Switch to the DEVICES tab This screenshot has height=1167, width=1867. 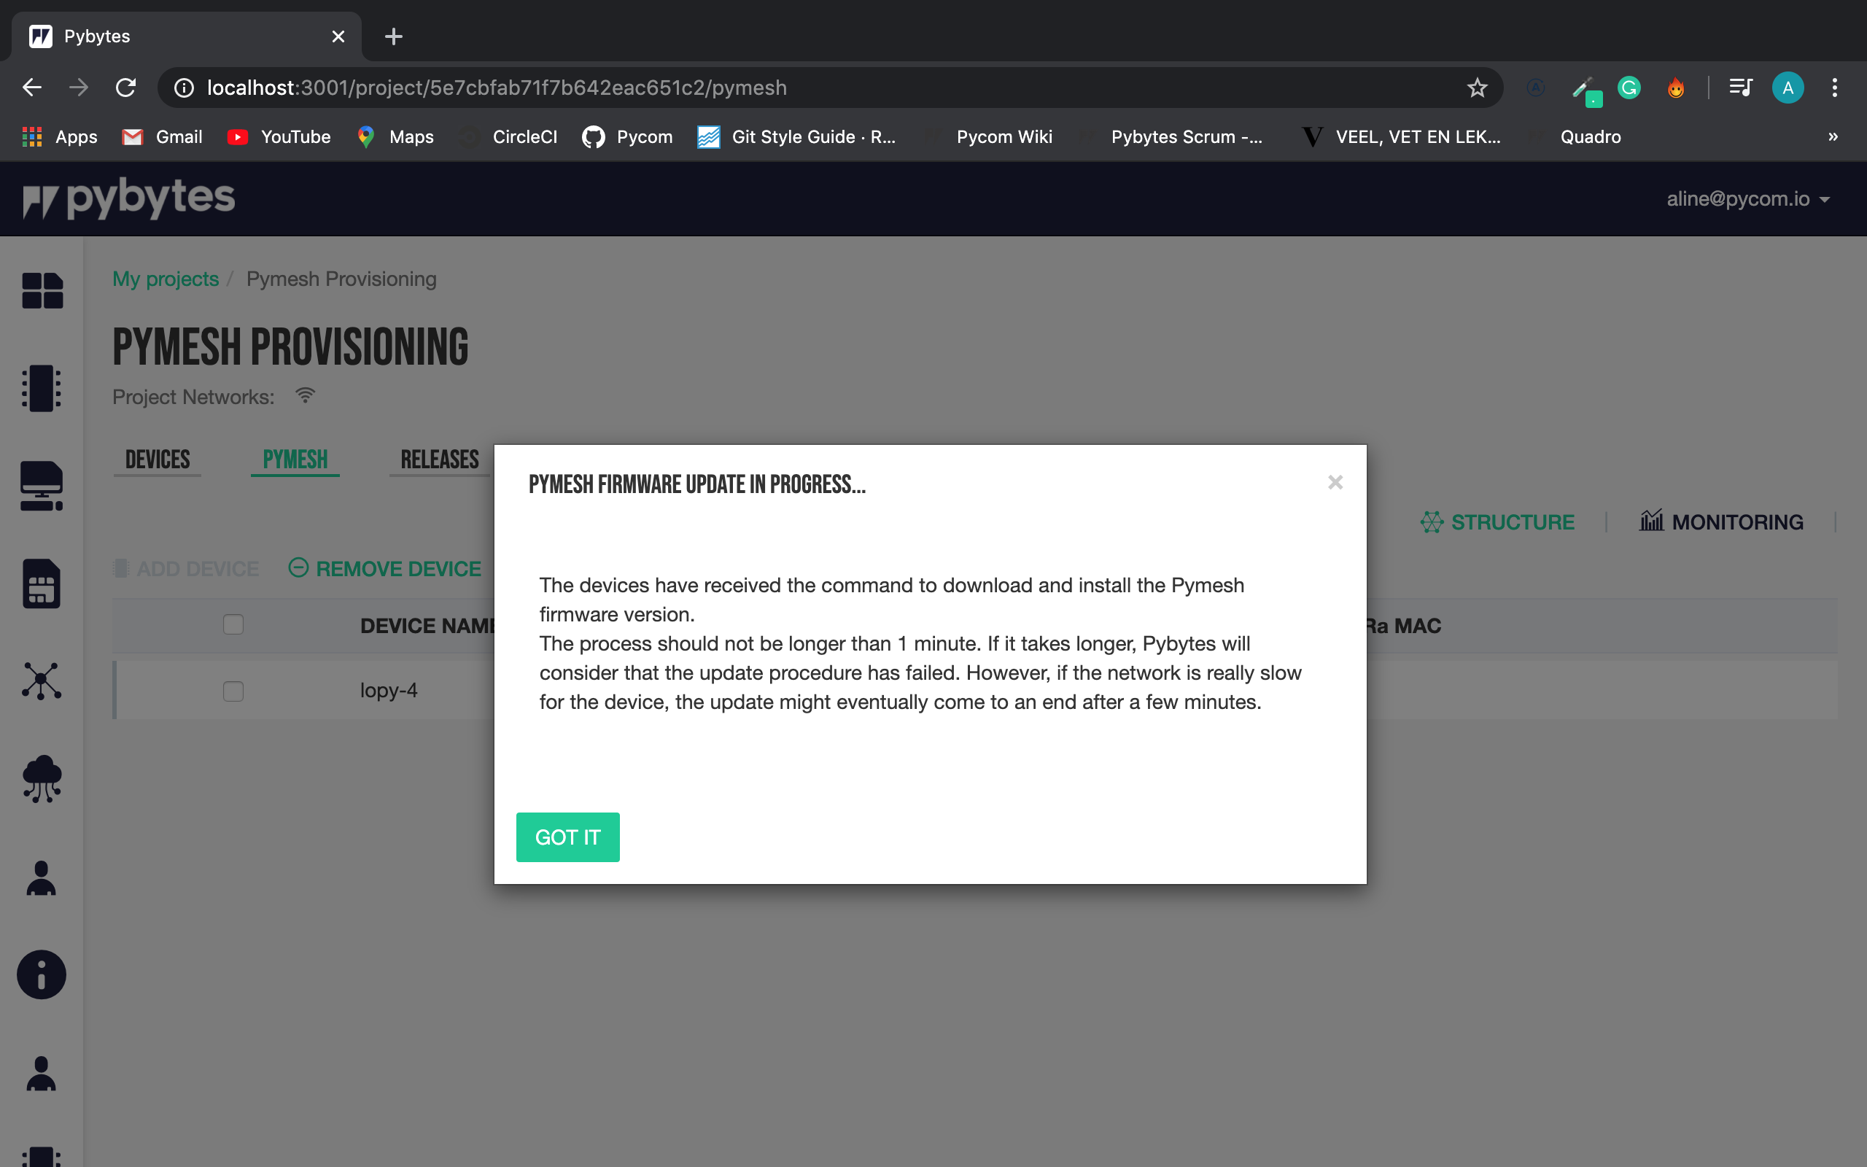(x=158, y=460)
